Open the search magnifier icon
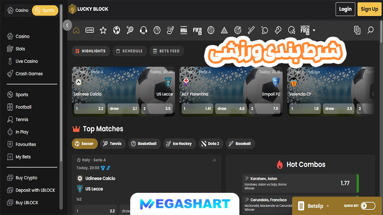 [x=370, y=30]
